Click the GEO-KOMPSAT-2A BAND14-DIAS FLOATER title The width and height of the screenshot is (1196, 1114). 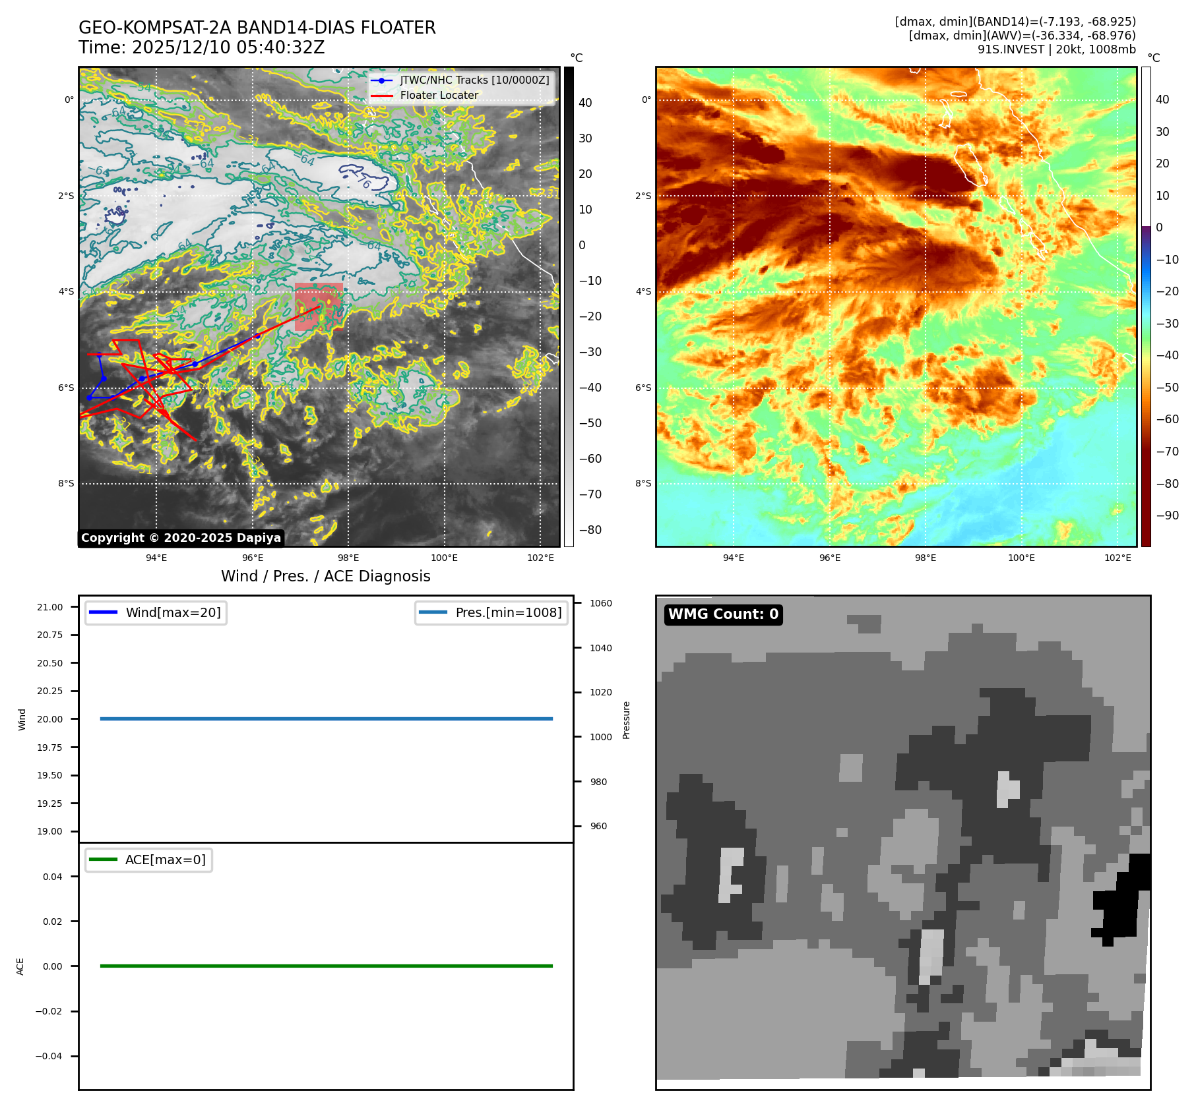(x=257, y=28)
